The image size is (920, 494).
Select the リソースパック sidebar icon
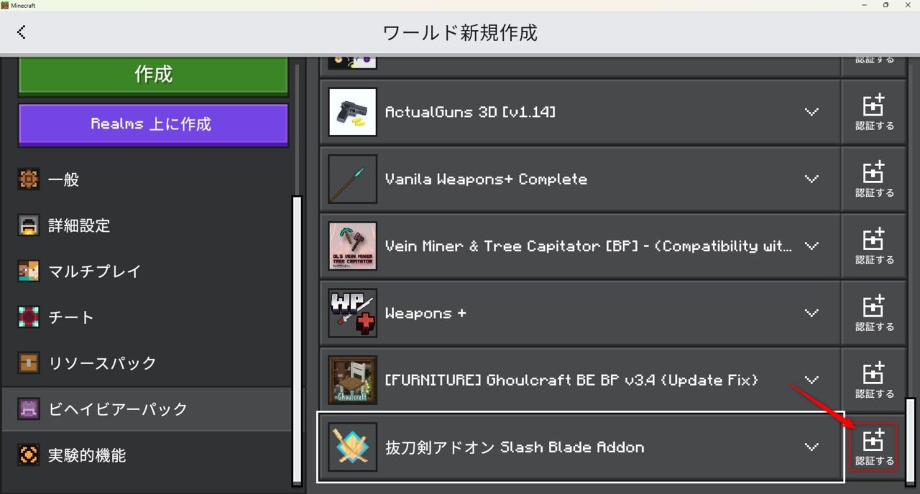tap(28, 363)
